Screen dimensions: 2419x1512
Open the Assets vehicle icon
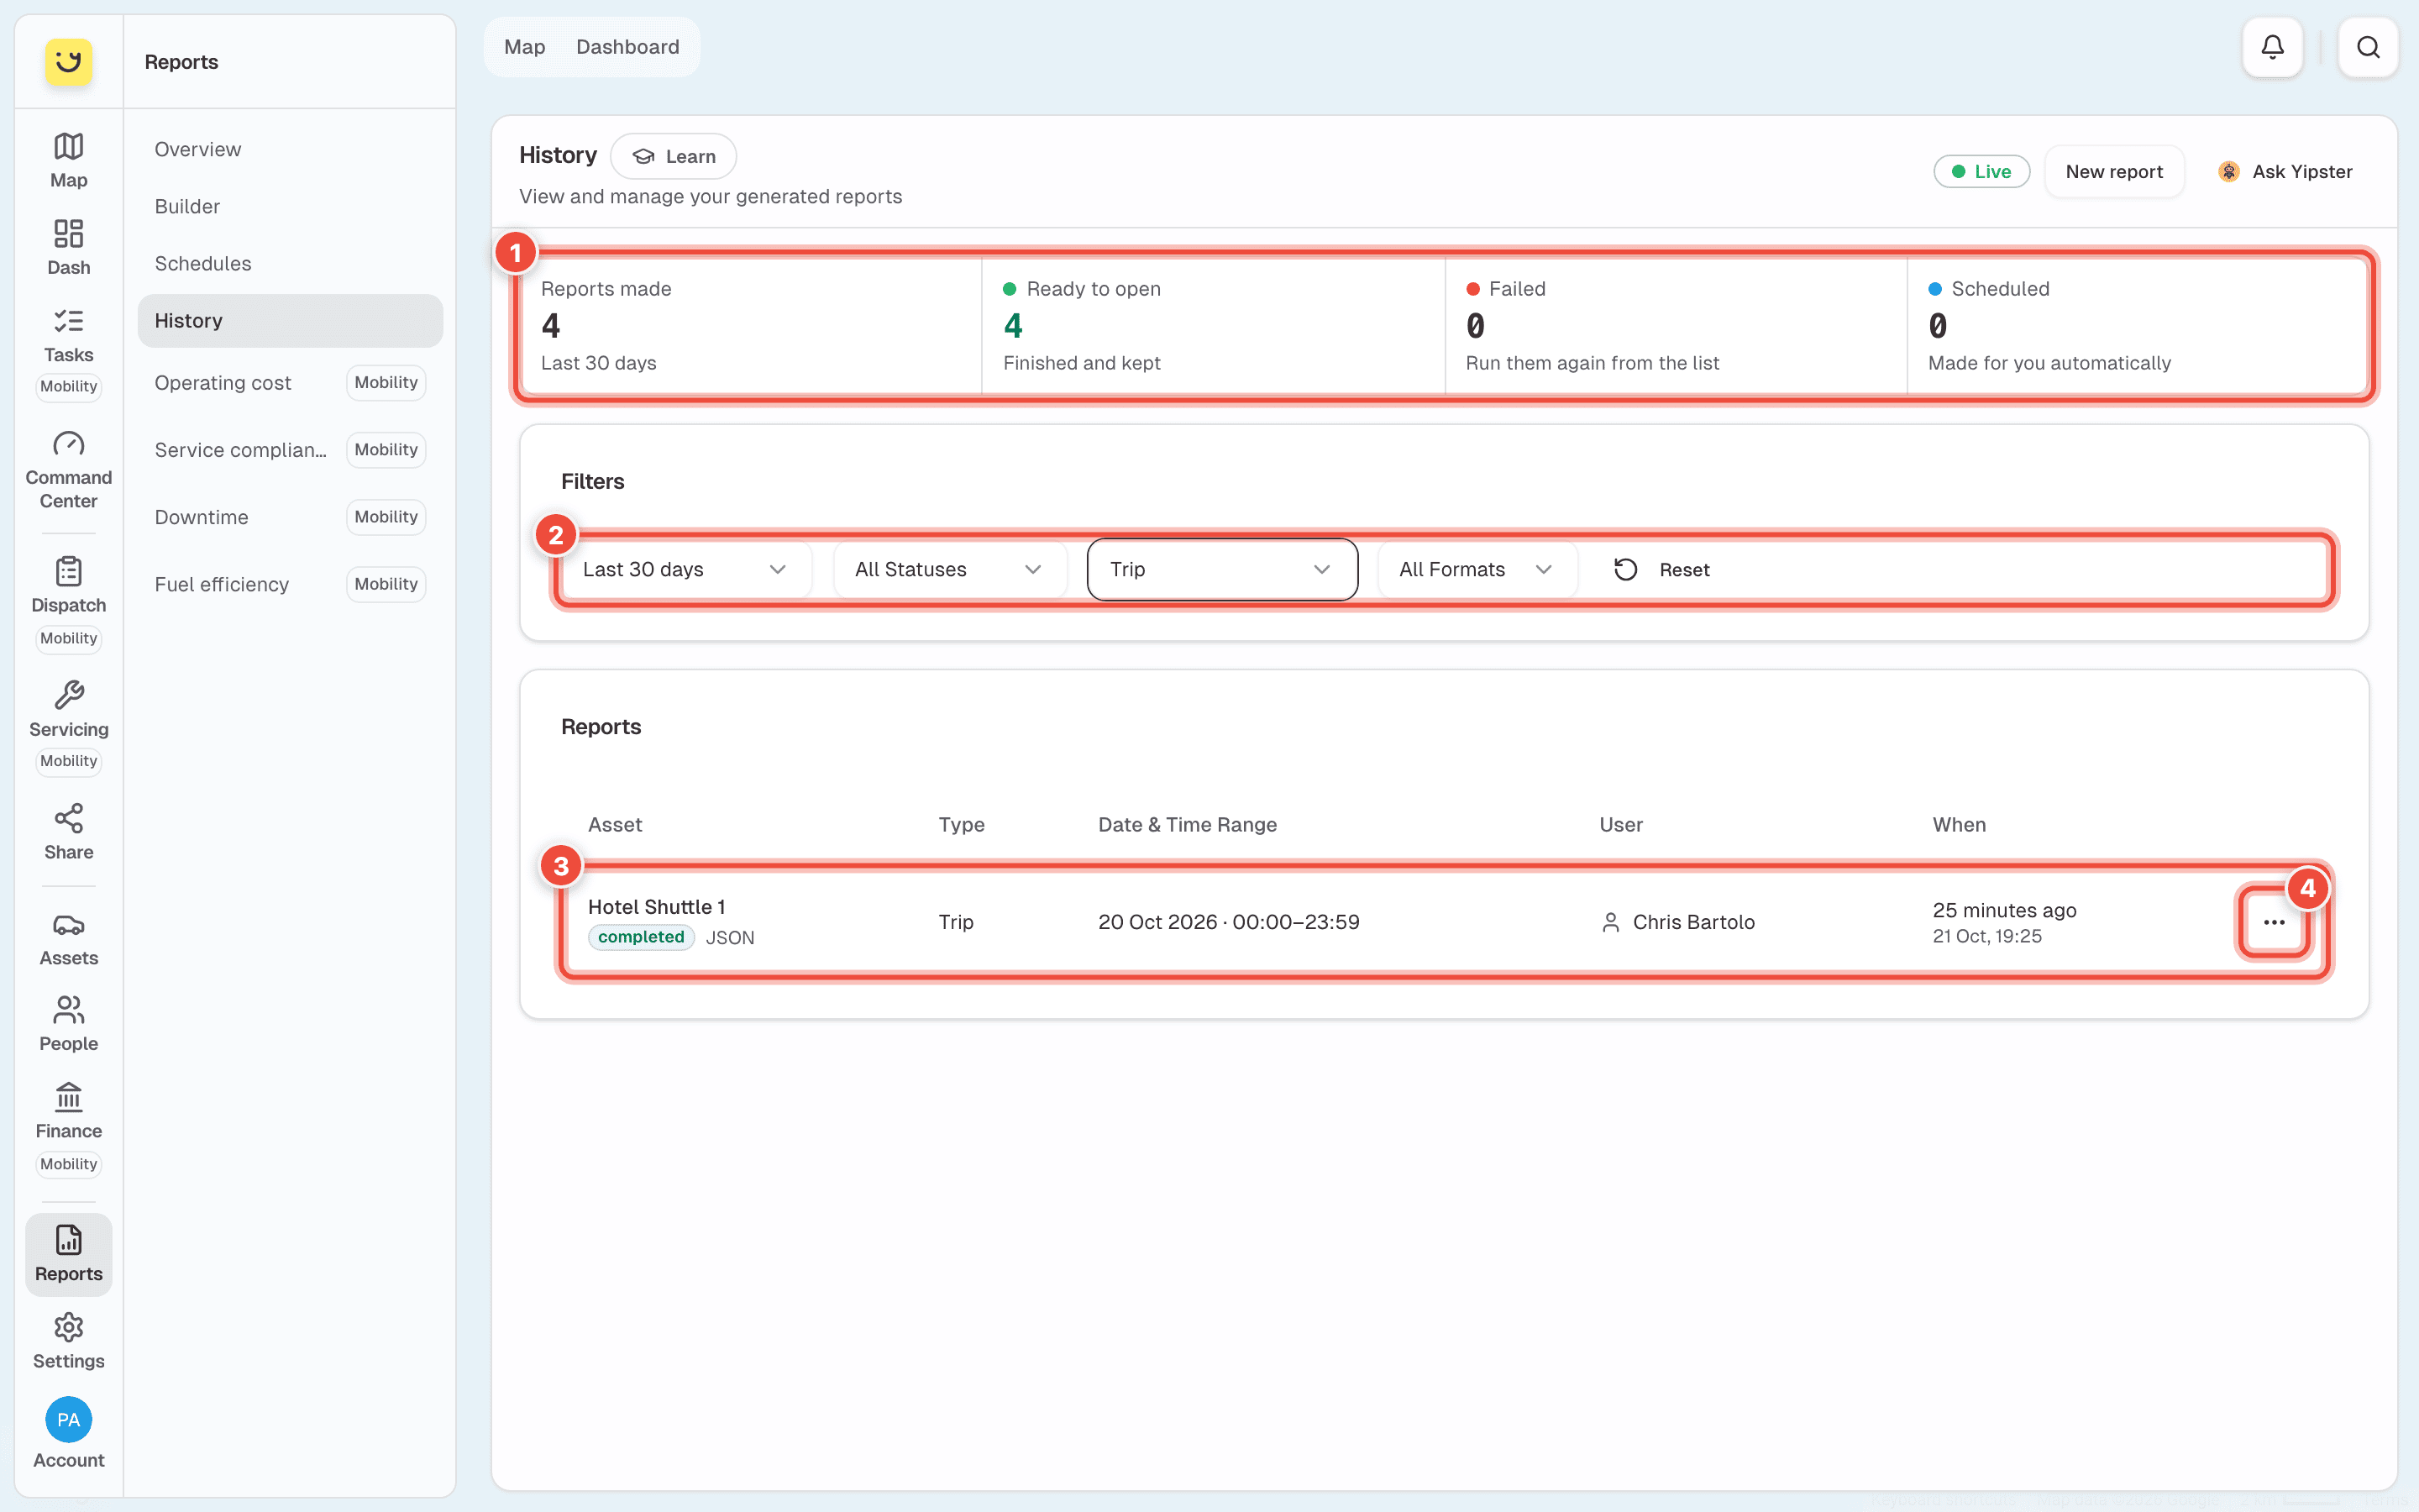pos(68,925)
